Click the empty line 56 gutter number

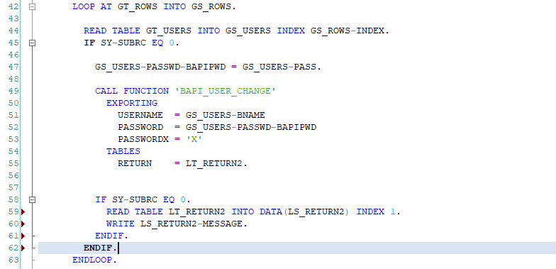point(13,175)
